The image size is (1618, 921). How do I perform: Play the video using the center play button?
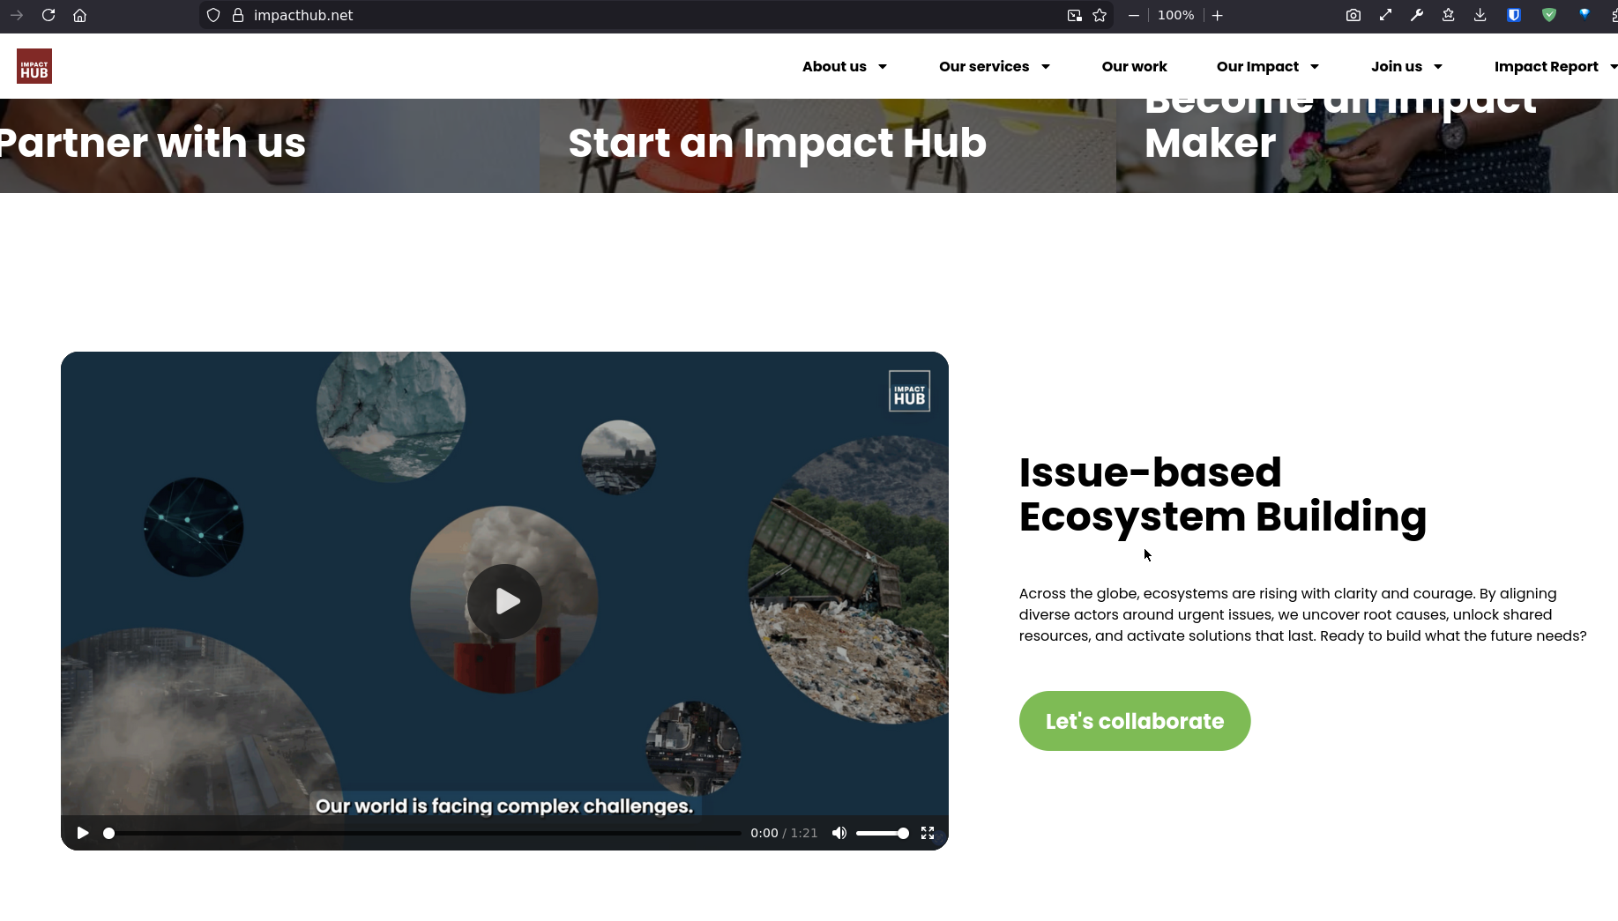point(505,601)
